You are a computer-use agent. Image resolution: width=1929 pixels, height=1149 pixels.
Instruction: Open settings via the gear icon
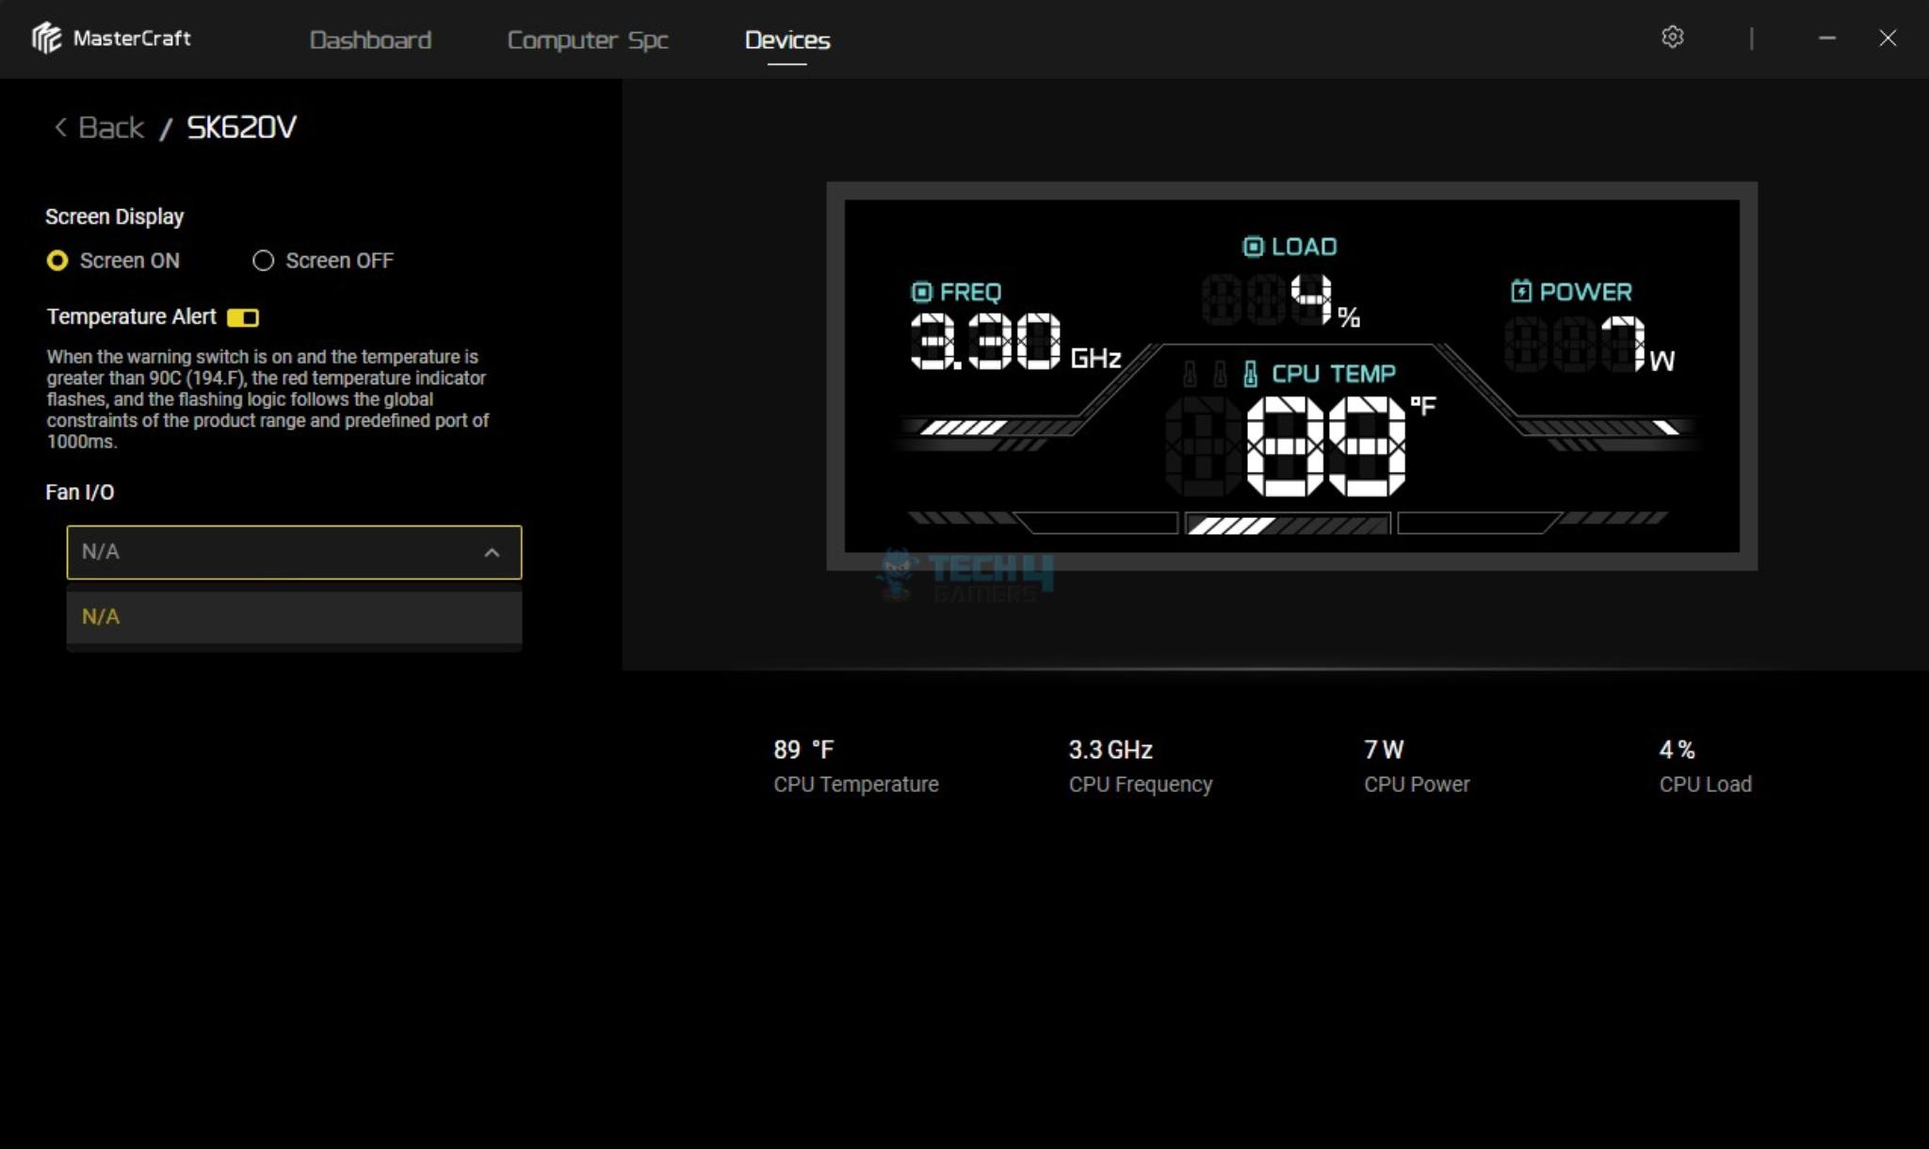[x=1672, y=38]
